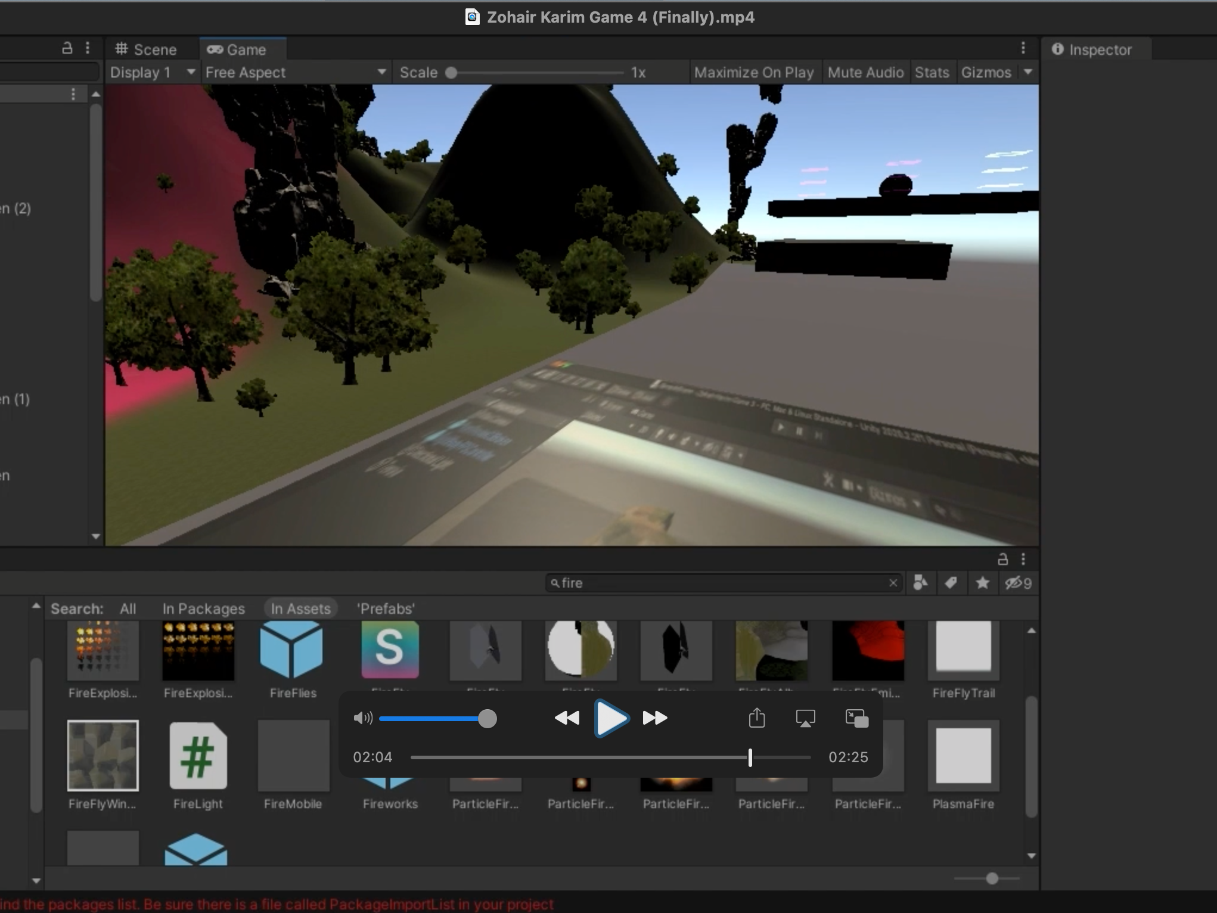The width and height of the screenshot is (1217, 913).
Task: Click the fire search field
Action: (x=724, y=583)
